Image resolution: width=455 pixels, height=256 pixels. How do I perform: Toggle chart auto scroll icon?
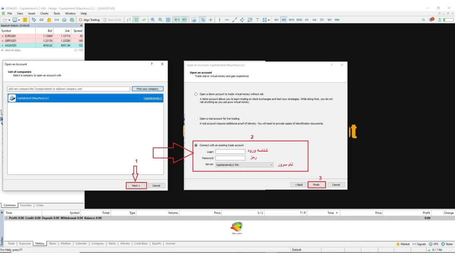[x=177, y=20]
